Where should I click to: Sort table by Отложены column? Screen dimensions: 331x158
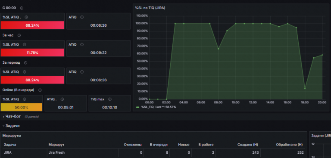(133, 145)
